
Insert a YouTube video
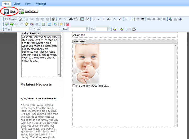pyautogui.click(x=68, y=24)
